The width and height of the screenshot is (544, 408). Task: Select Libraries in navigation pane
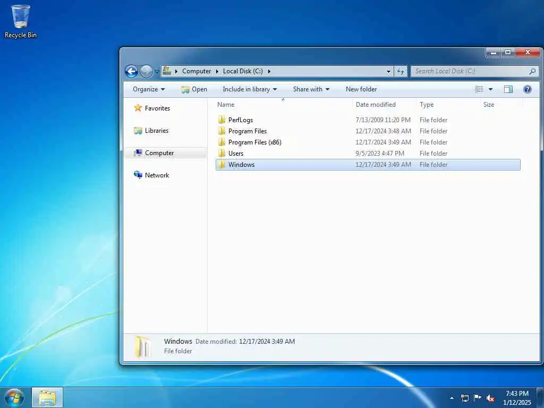tap(151, 131)
